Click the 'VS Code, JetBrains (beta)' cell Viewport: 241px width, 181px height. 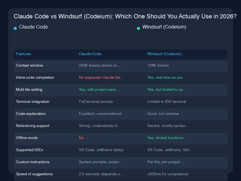click(101, 150)
